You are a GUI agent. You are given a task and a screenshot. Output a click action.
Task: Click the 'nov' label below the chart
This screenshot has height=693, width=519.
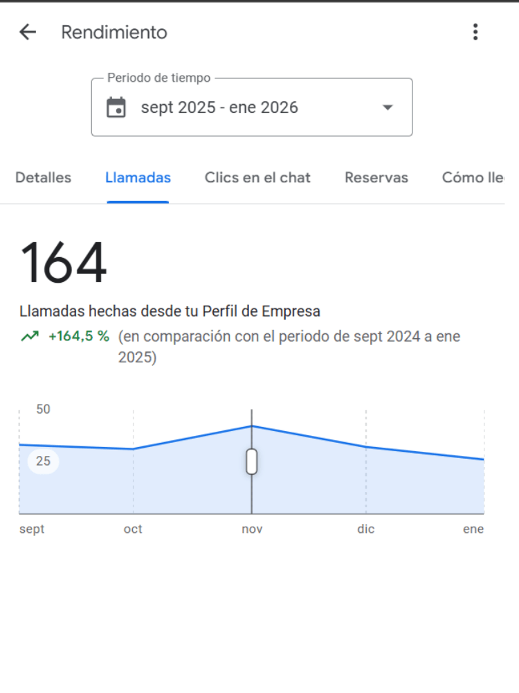coord(252,529)
